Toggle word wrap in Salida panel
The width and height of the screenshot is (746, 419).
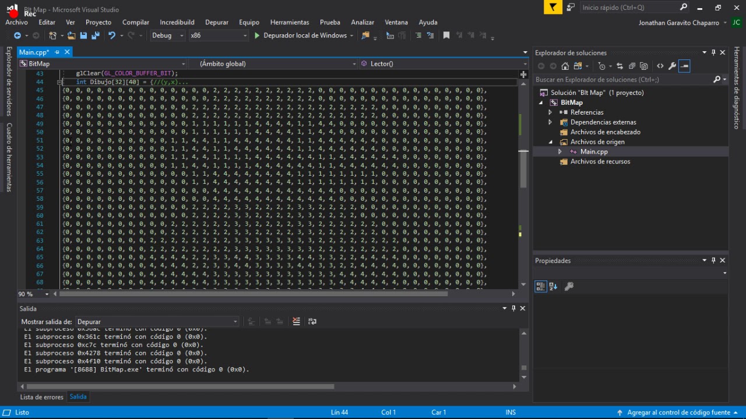click(312, 321)
